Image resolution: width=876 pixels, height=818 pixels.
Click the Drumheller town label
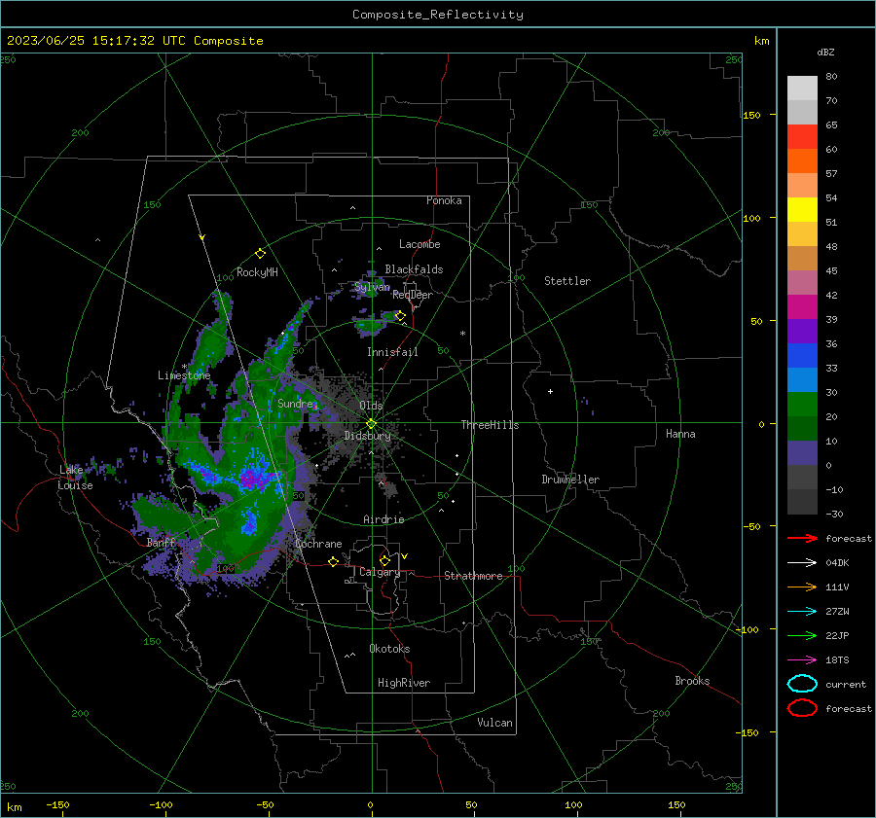click(x=570, y=480)
